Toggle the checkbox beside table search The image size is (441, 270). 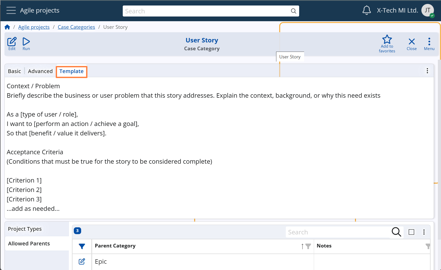tap(411, 232)
